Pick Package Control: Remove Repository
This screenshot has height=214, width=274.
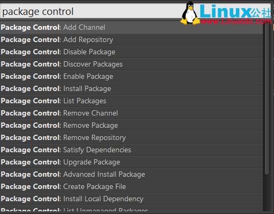click(131, 138)
